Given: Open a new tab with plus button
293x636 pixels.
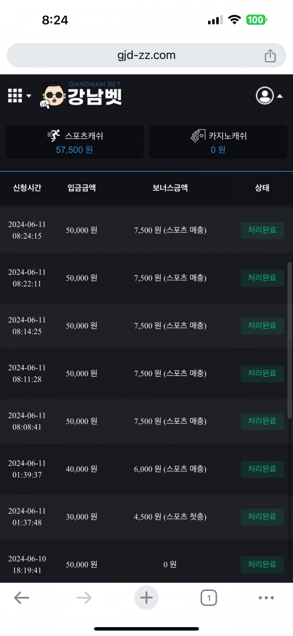Looking at the screenshot, I should [x=146, y=597].
